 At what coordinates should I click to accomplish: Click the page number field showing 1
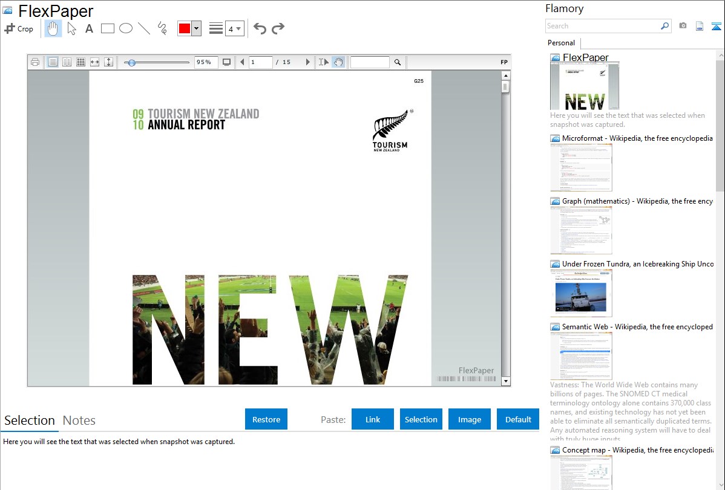(260, 62)
